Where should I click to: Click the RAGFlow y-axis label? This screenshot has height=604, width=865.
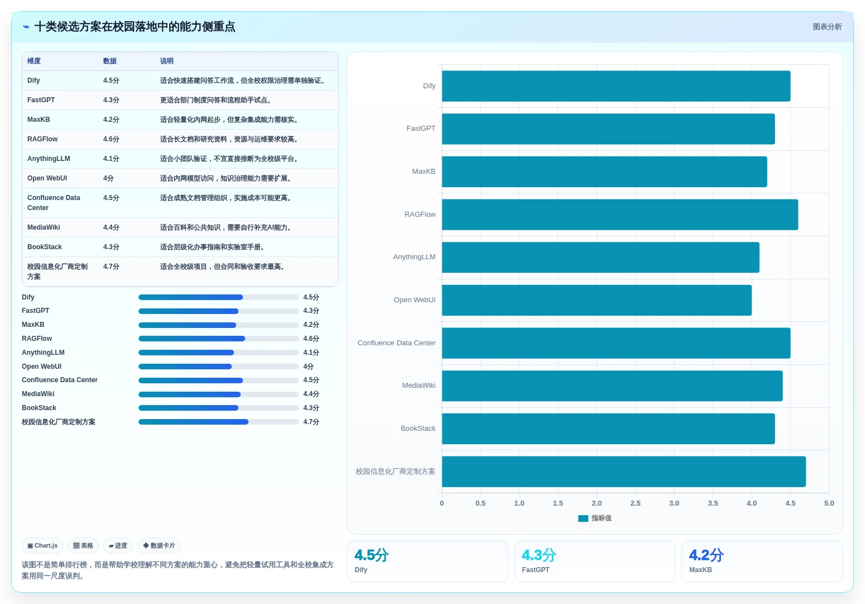(x=420, y=215)
